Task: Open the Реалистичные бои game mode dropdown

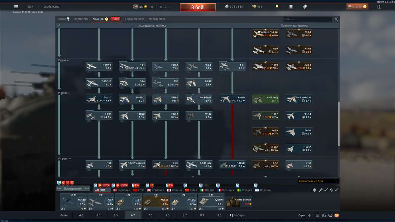Action: point(318,181)
